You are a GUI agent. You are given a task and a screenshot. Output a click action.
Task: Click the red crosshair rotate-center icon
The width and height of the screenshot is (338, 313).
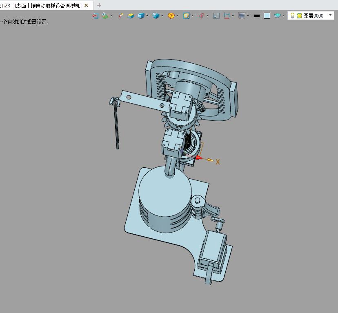pyautogui.click(x=201, y=16)
